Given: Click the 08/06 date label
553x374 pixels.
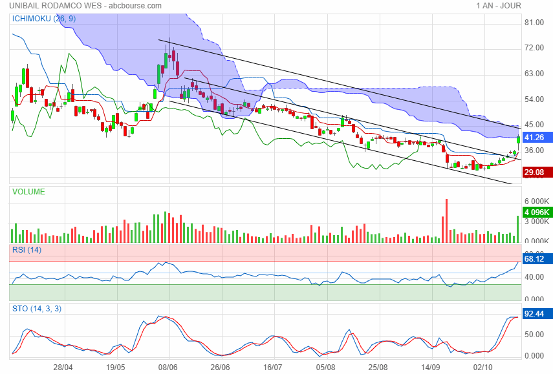Looking at the screenshot, I should 168,368.
